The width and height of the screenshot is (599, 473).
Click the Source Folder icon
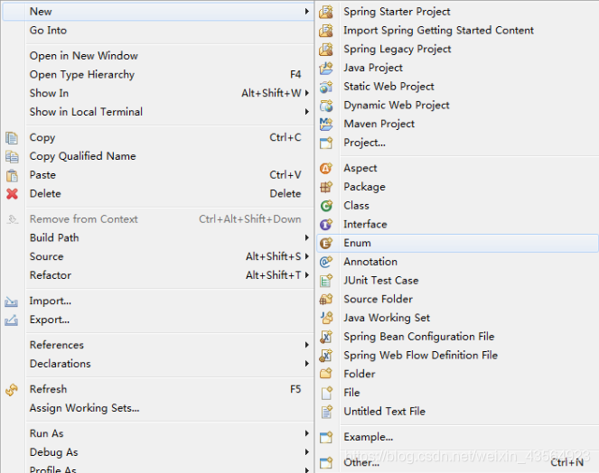click(326, 300)
